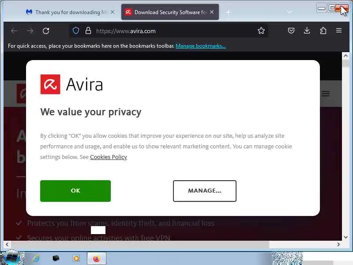Bookmark this page with the star
Screen dimensions: 353x265
pyautogui.click(x=261, y=30)
